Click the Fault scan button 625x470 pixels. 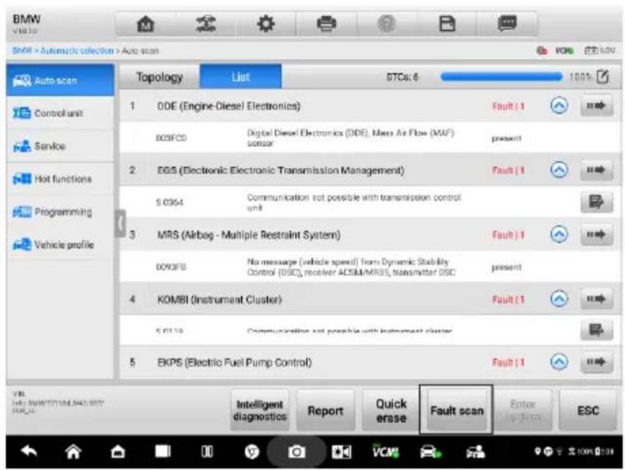(457, 411)
